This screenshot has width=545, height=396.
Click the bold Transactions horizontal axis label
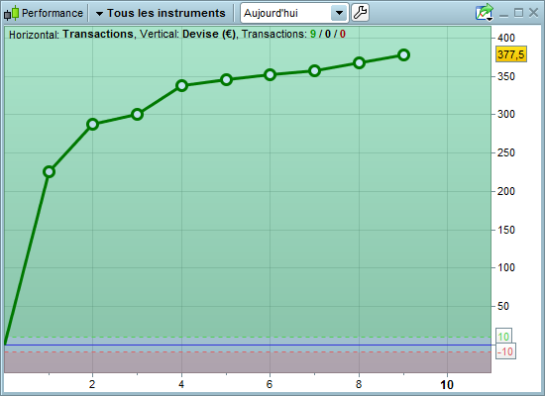click(98, 34)
